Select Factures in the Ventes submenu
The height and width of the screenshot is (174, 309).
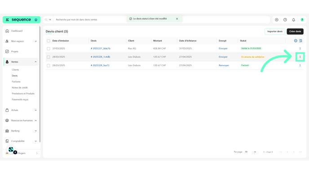tap(16, 82)
